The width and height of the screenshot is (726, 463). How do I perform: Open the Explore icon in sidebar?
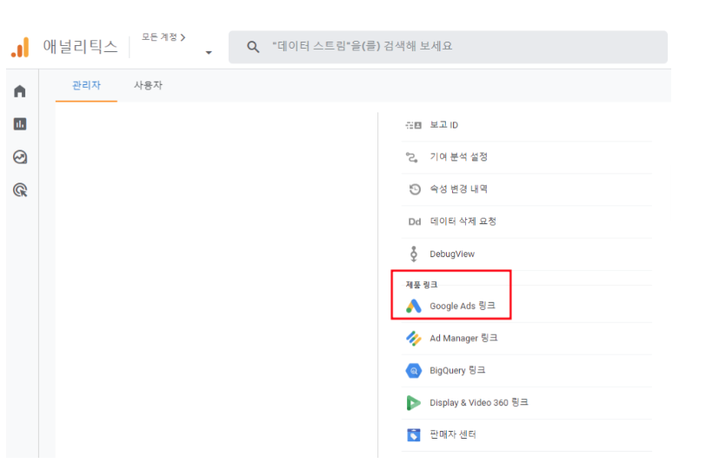(x=20, y=157)
